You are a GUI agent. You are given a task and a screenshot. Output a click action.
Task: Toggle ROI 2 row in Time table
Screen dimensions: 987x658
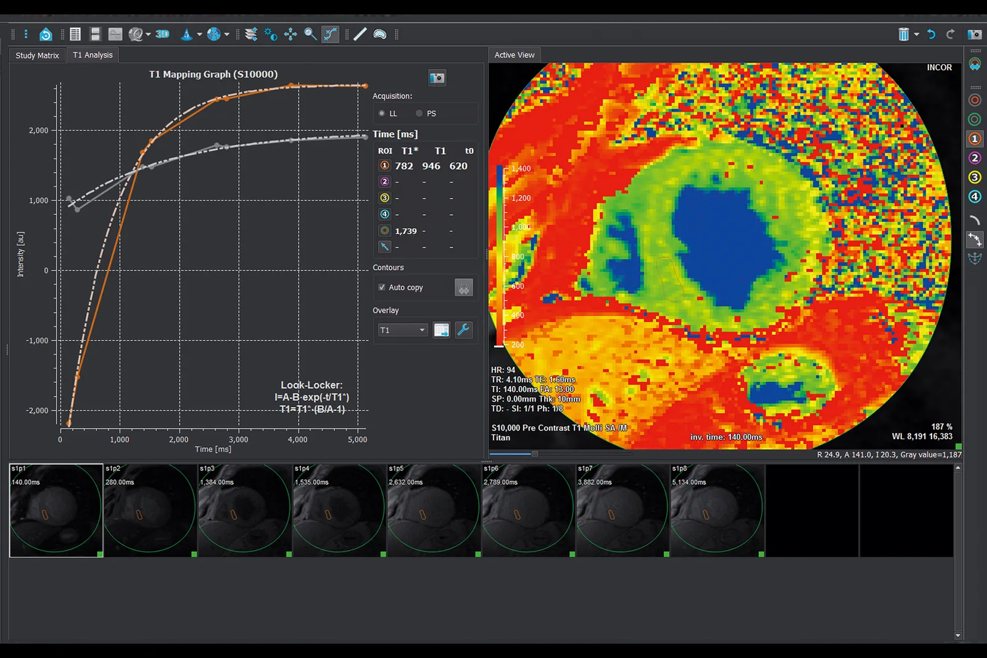point(384,182)
